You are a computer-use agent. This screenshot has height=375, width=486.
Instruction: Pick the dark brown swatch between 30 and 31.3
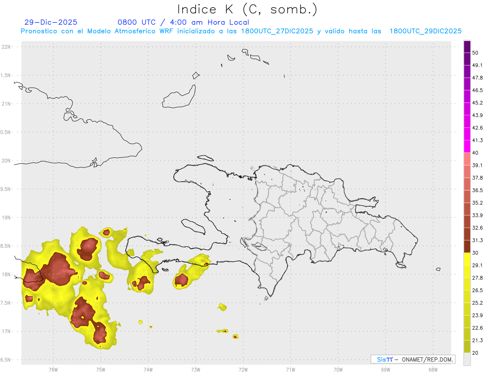tap(467, 246)
